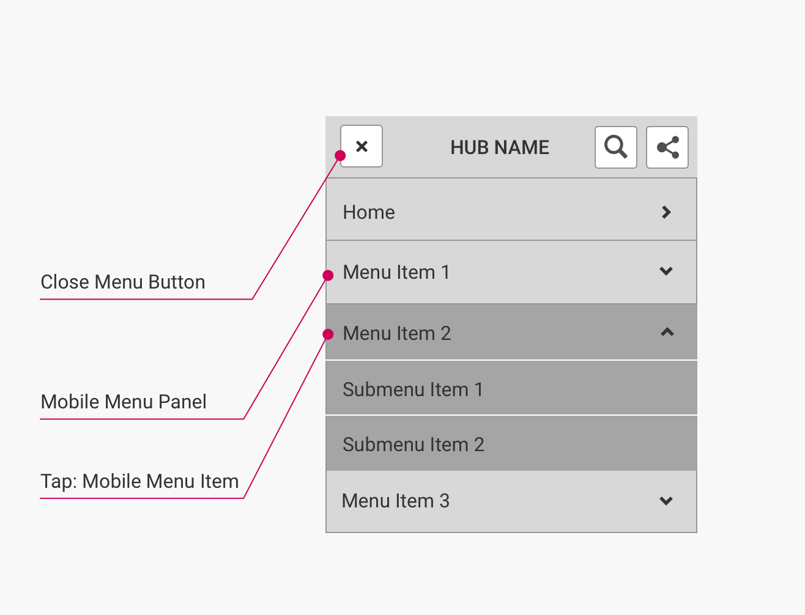Open search via magnifying glass icon
This screenshot has width=805, height=615.
coord(616,147)
